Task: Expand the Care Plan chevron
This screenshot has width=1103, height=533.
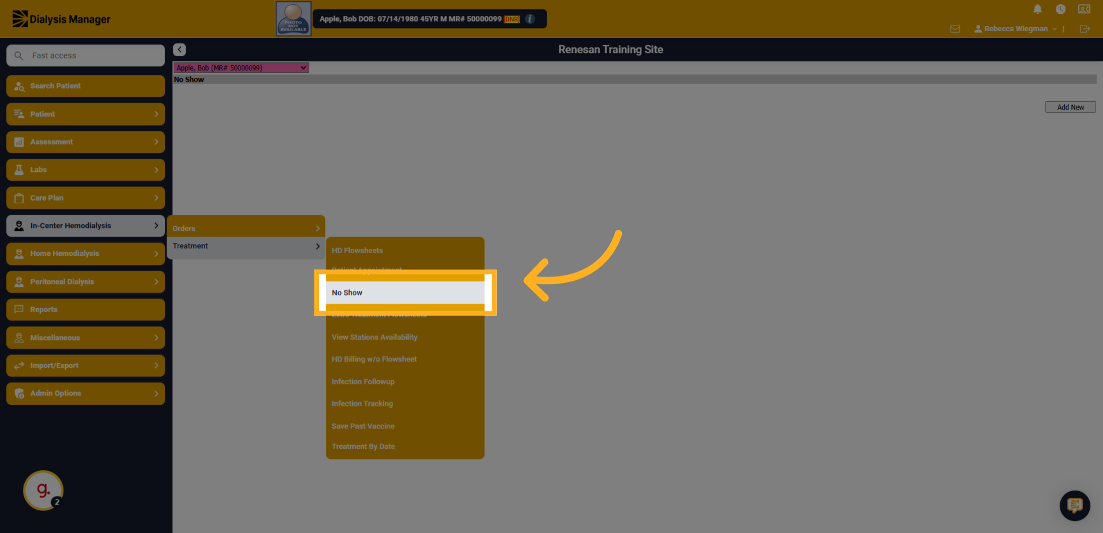Action: (156, 198)
